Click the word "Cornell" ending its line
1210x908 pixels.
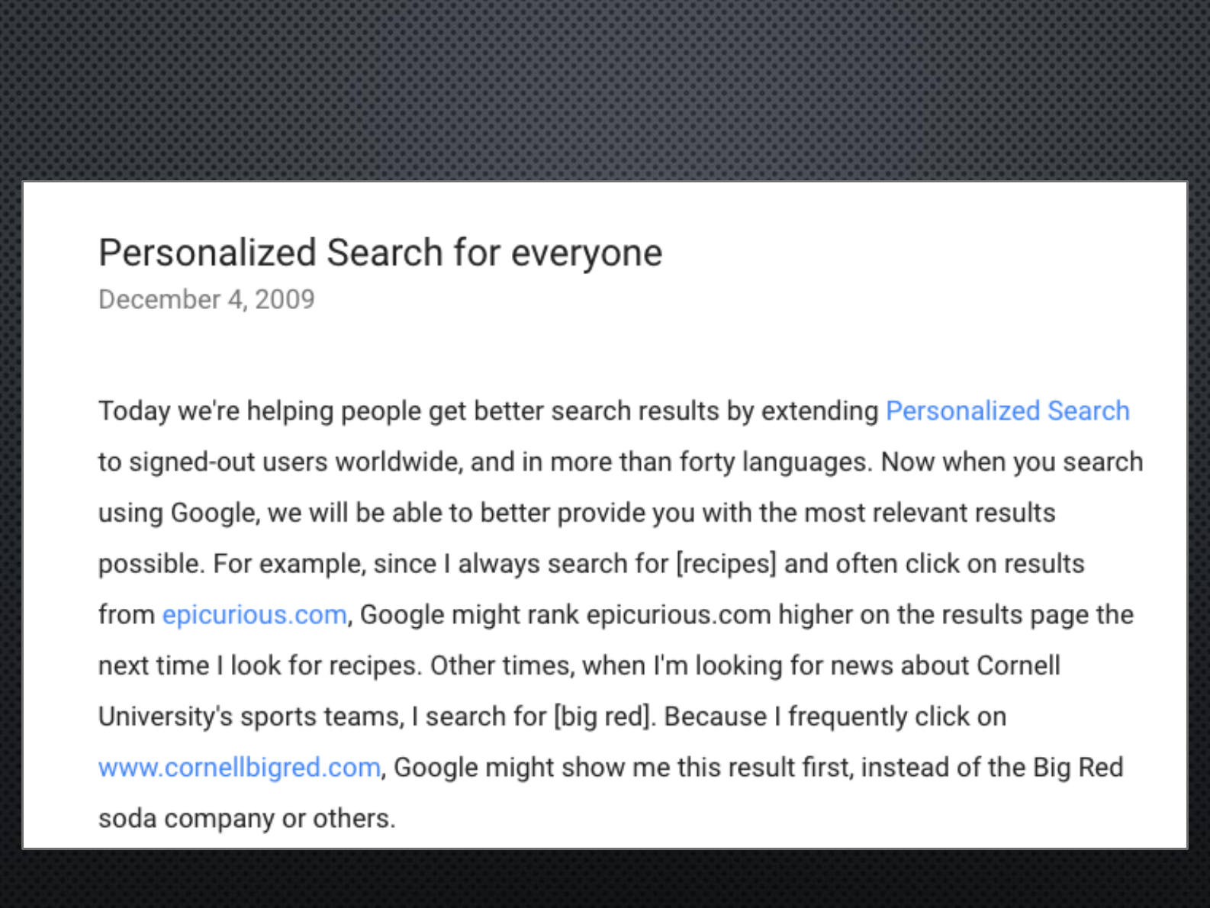click(x=1019, y=666)
